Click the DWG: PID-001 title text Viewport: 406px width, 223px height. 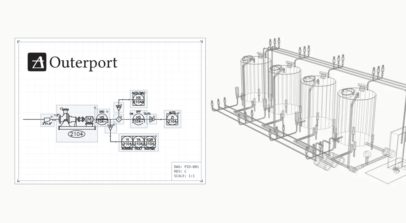pyautogui.click(x=187, y=167)
